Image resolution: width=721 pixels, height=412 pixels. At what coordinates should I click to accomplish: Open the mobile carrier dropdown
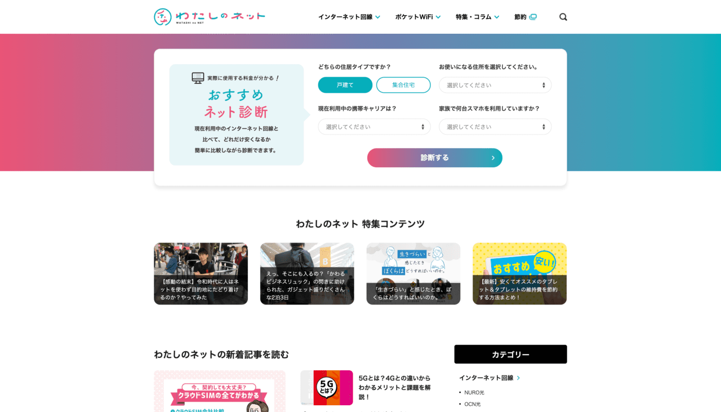coord(374,127)
